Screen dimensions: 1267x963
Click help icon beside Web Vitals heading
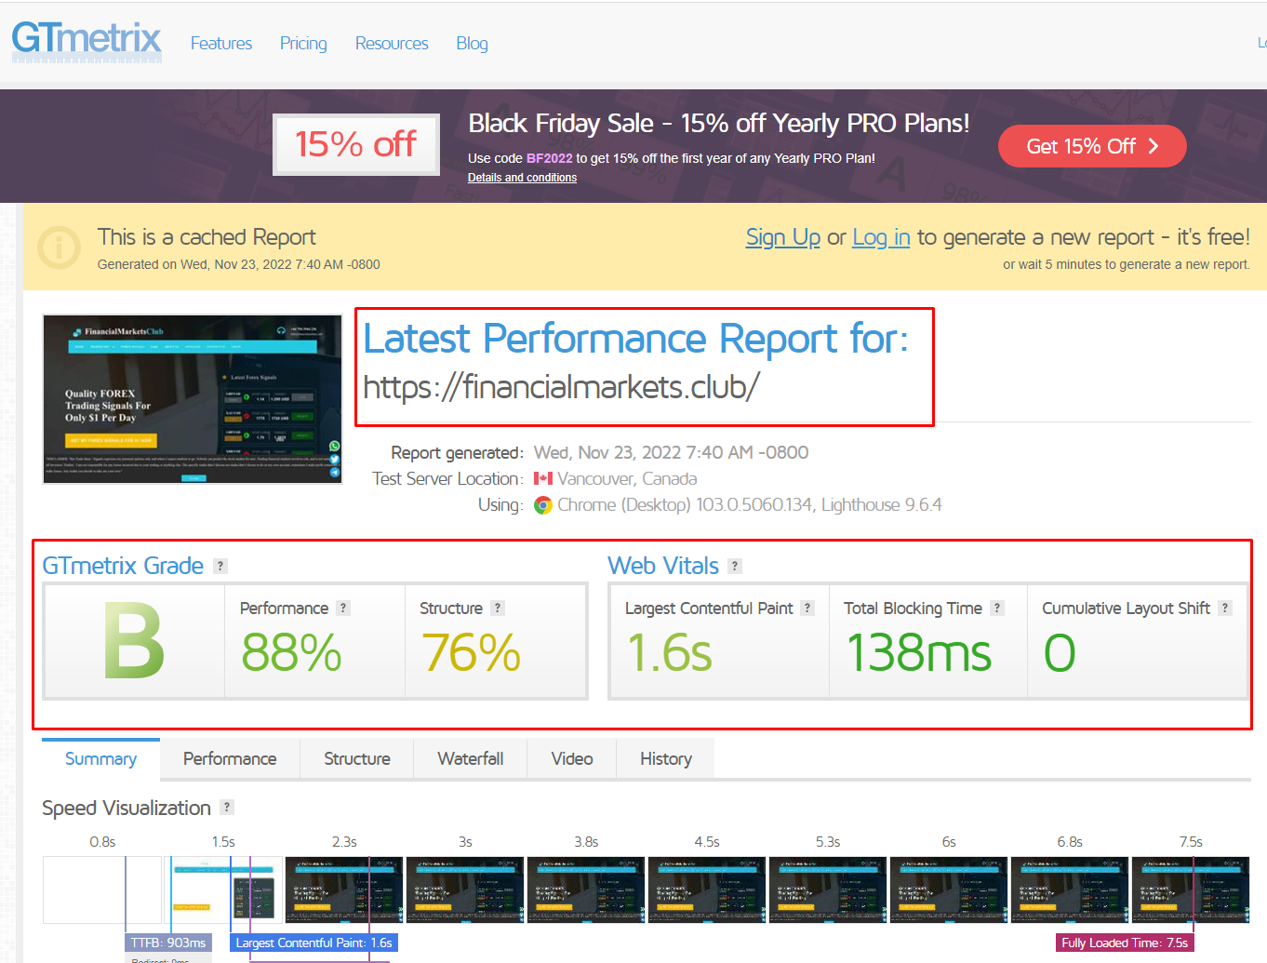[x=735, y=566]
